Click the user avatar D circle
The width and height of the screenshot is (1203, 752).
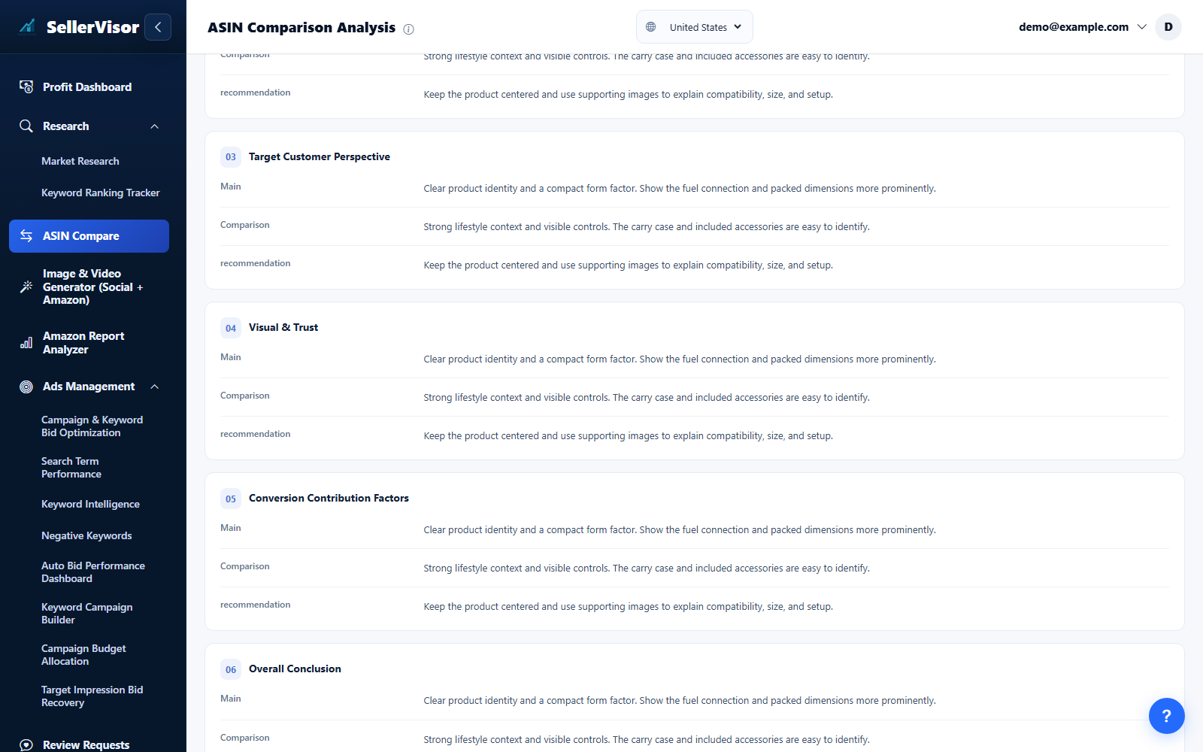1168,27
